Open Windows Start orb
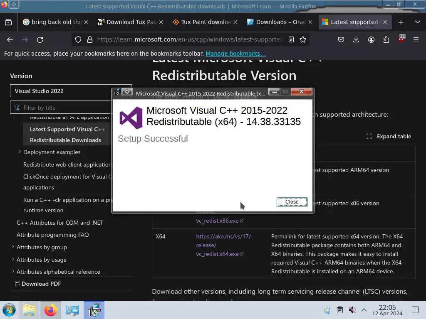 point(9,310)
